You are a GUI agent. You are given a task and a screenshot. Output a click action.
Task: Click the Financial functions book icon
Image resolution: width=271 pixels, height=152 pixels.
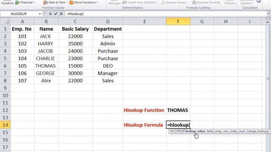click(x=17, y=3)
